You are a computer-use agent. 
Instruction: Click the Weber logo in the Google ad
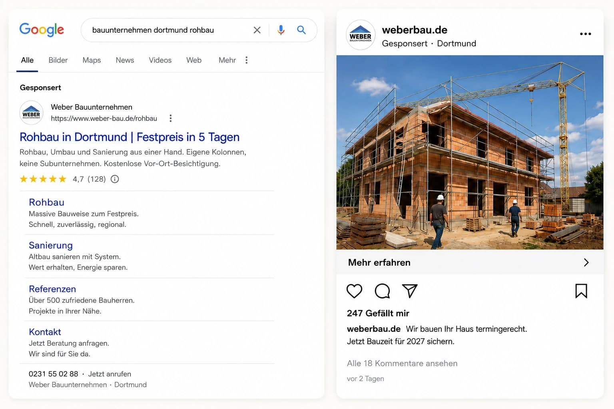pos(31,113)
